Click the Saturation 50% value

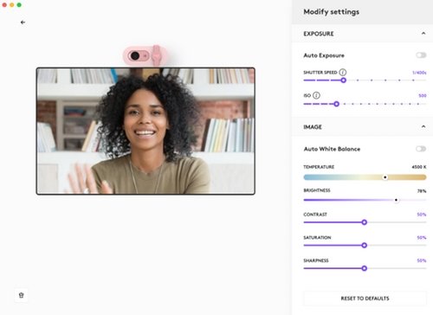(422, 237)
